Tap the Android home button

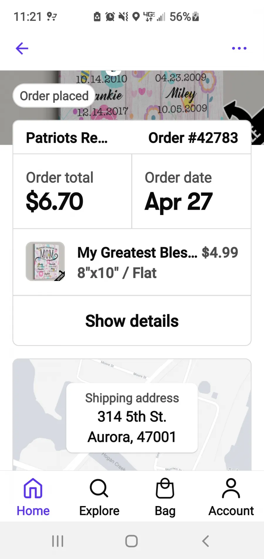(x=131, y=541)
